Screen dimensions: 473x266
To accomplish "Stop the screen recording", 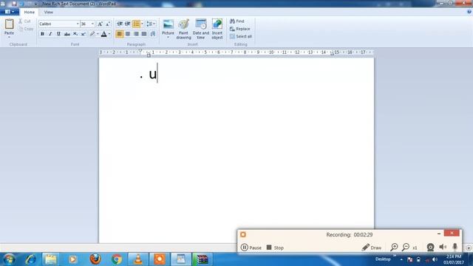I will 275,248.
